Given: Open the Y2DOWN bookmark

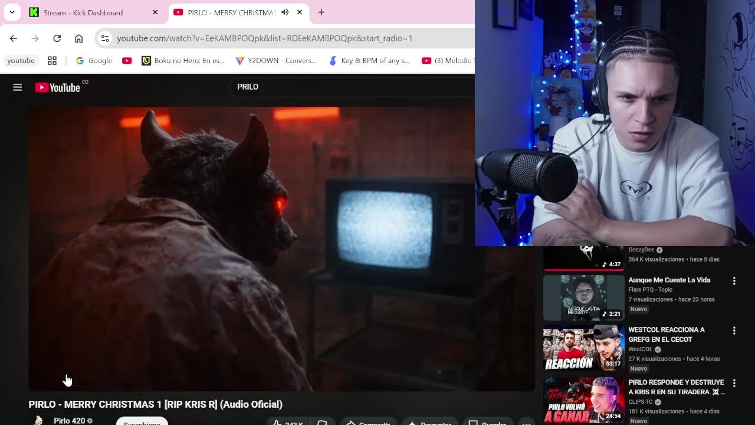Looking at the screenshot, I should pos(276,61).
